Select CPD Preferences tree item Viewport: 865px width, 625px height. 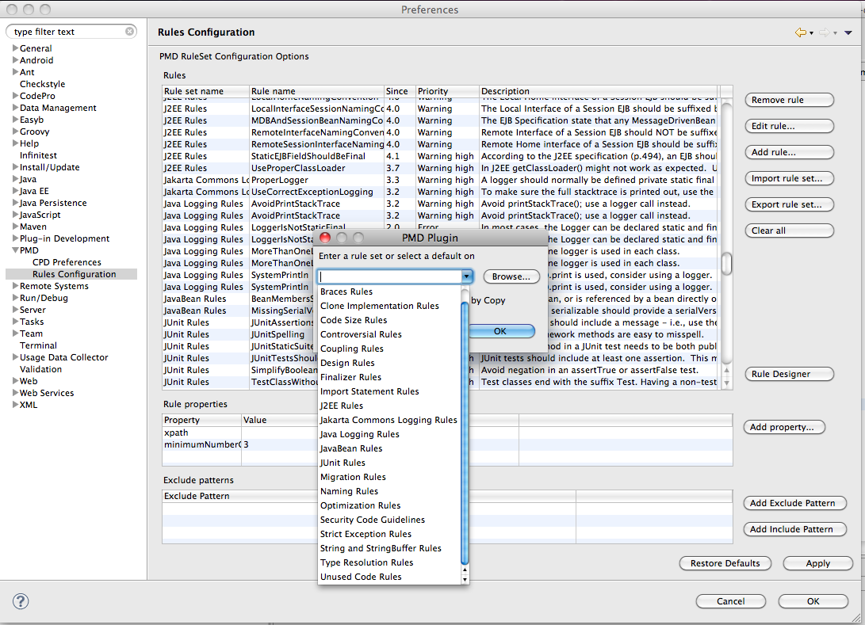coord(67,262)
